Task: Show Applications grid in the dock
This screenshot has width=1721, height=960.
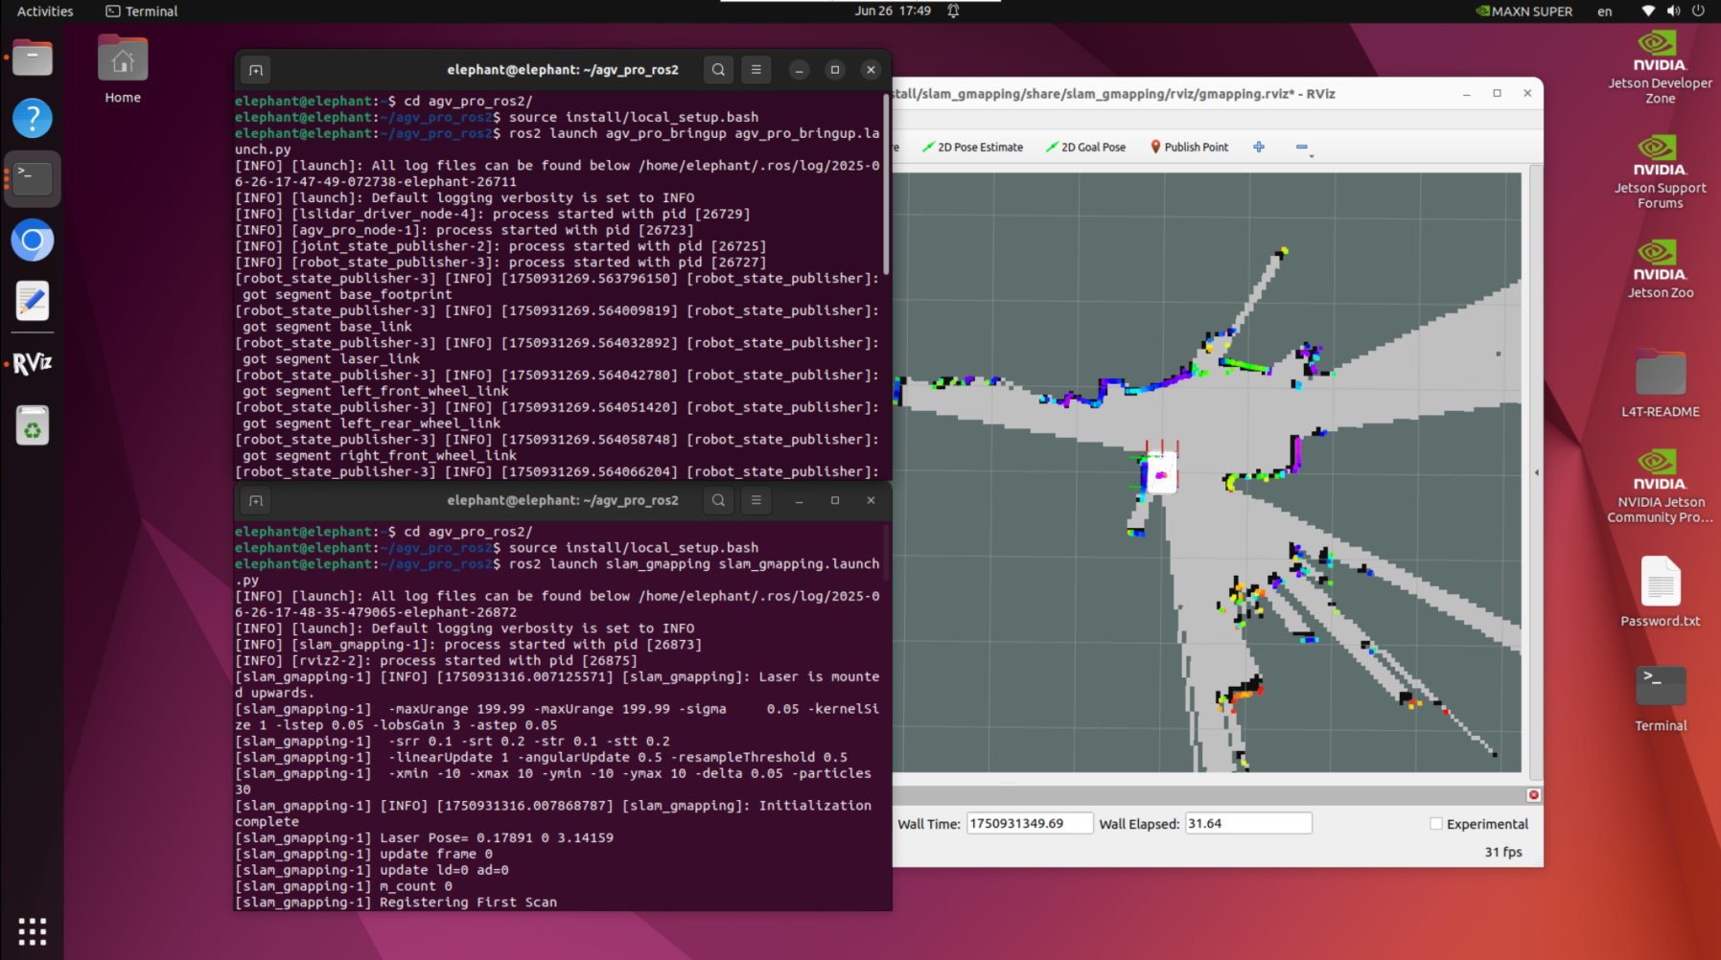Action: coord(33,931)
